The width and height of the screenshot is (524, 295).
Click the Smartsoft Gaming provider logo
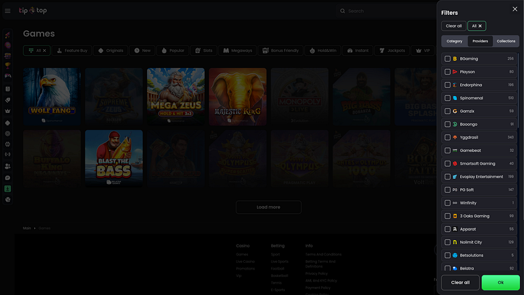tap(455, 164)
